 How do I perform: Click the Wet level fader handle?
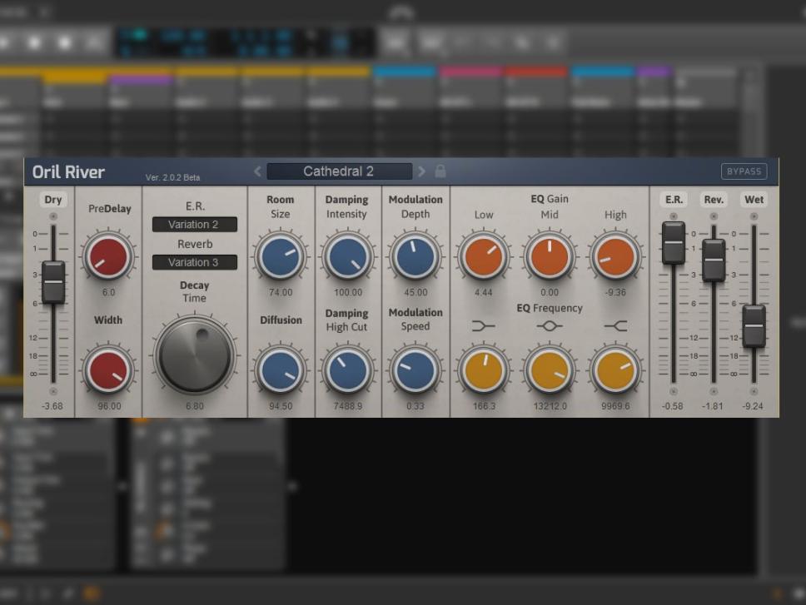pos(754,325)
